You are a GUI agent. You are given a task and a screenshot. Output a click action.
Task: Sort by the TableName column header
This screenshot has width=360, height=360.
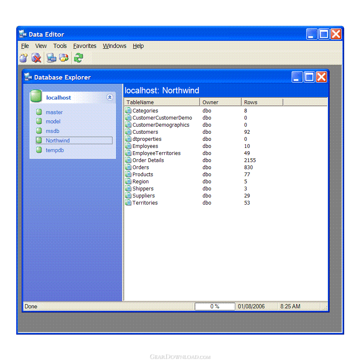[x=162, y=102]
